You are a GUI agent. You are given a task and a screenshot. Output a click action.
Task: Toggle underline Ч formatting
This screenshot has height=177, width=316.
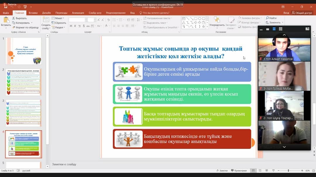click(x=79, y=26)
